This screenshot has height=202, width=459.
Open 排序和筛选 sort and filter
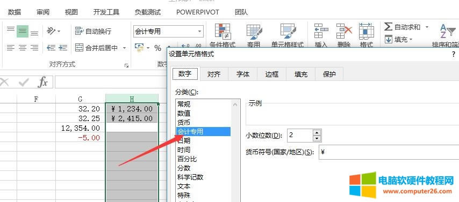(446, 35)
